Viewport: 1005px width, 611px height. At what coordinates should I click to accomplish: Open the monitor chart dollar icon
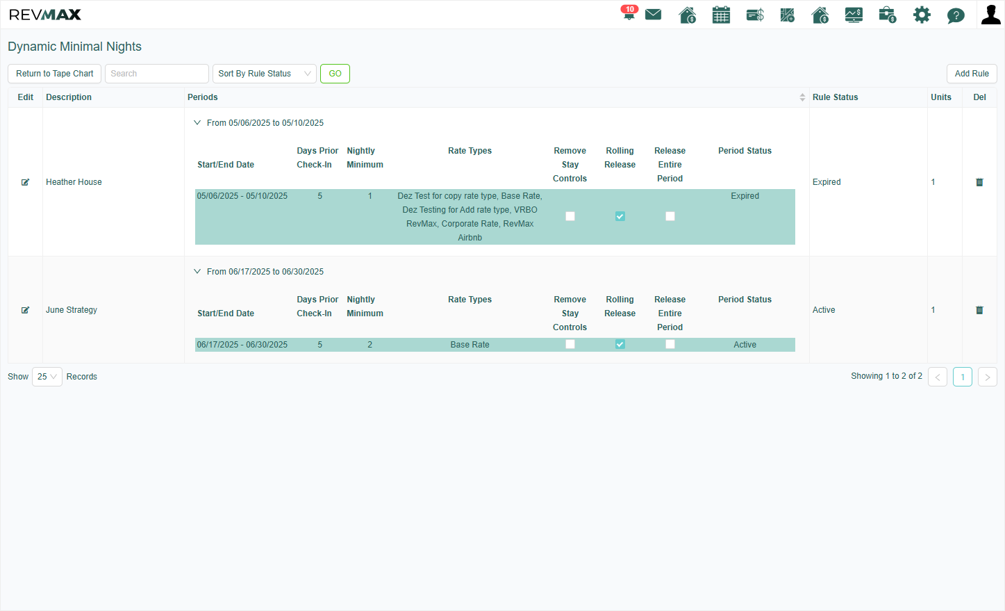tap(854, 15)
